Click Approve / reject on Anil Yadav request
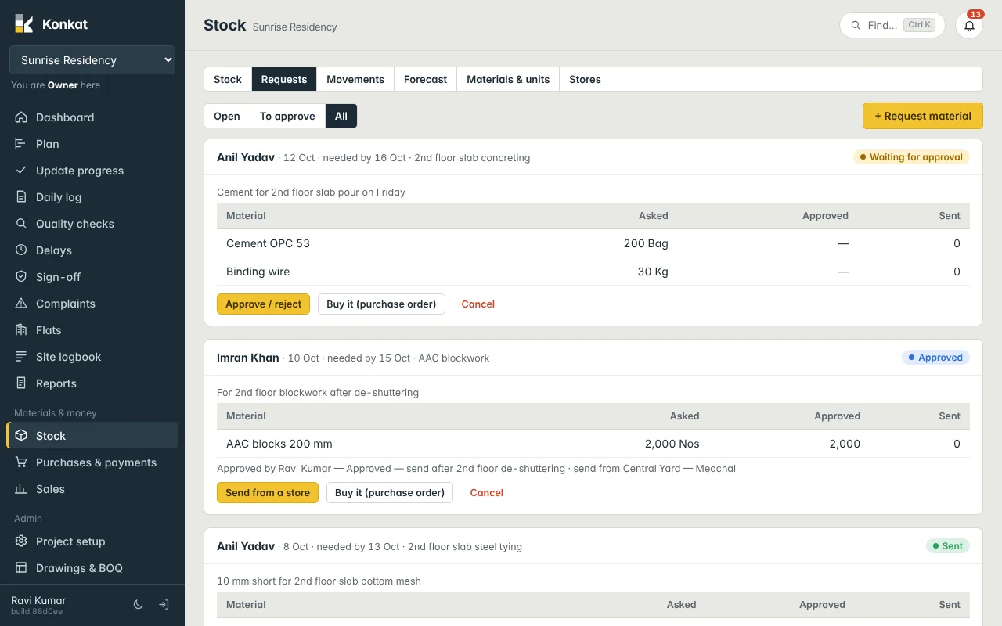1002x626 pixels. coord(263,304)
